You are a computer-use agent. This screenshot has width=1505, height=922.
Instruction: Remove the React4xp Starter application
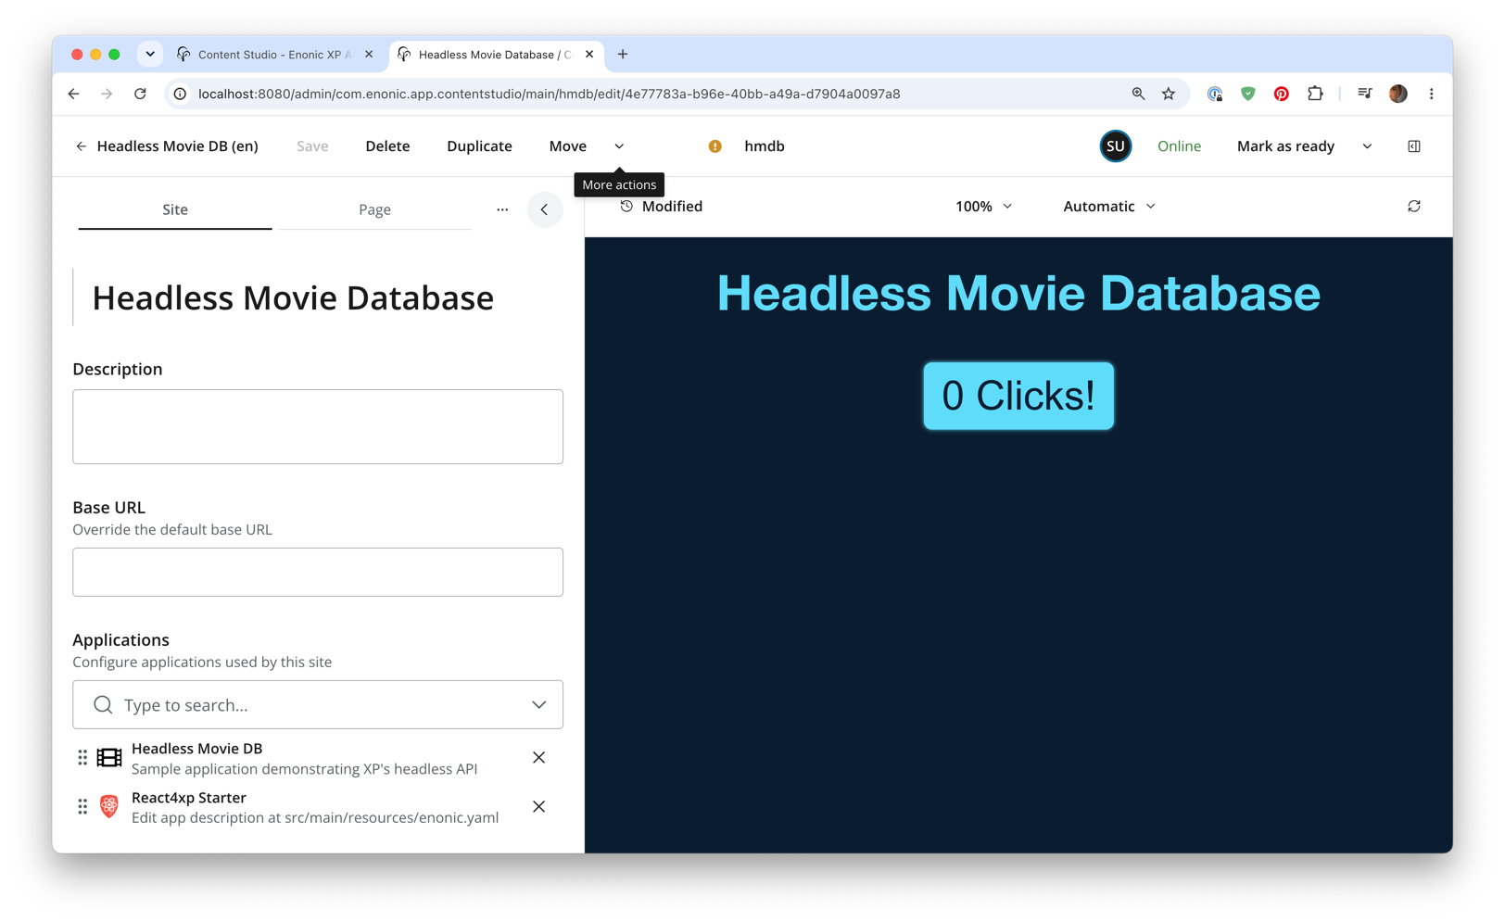(538, 807)
